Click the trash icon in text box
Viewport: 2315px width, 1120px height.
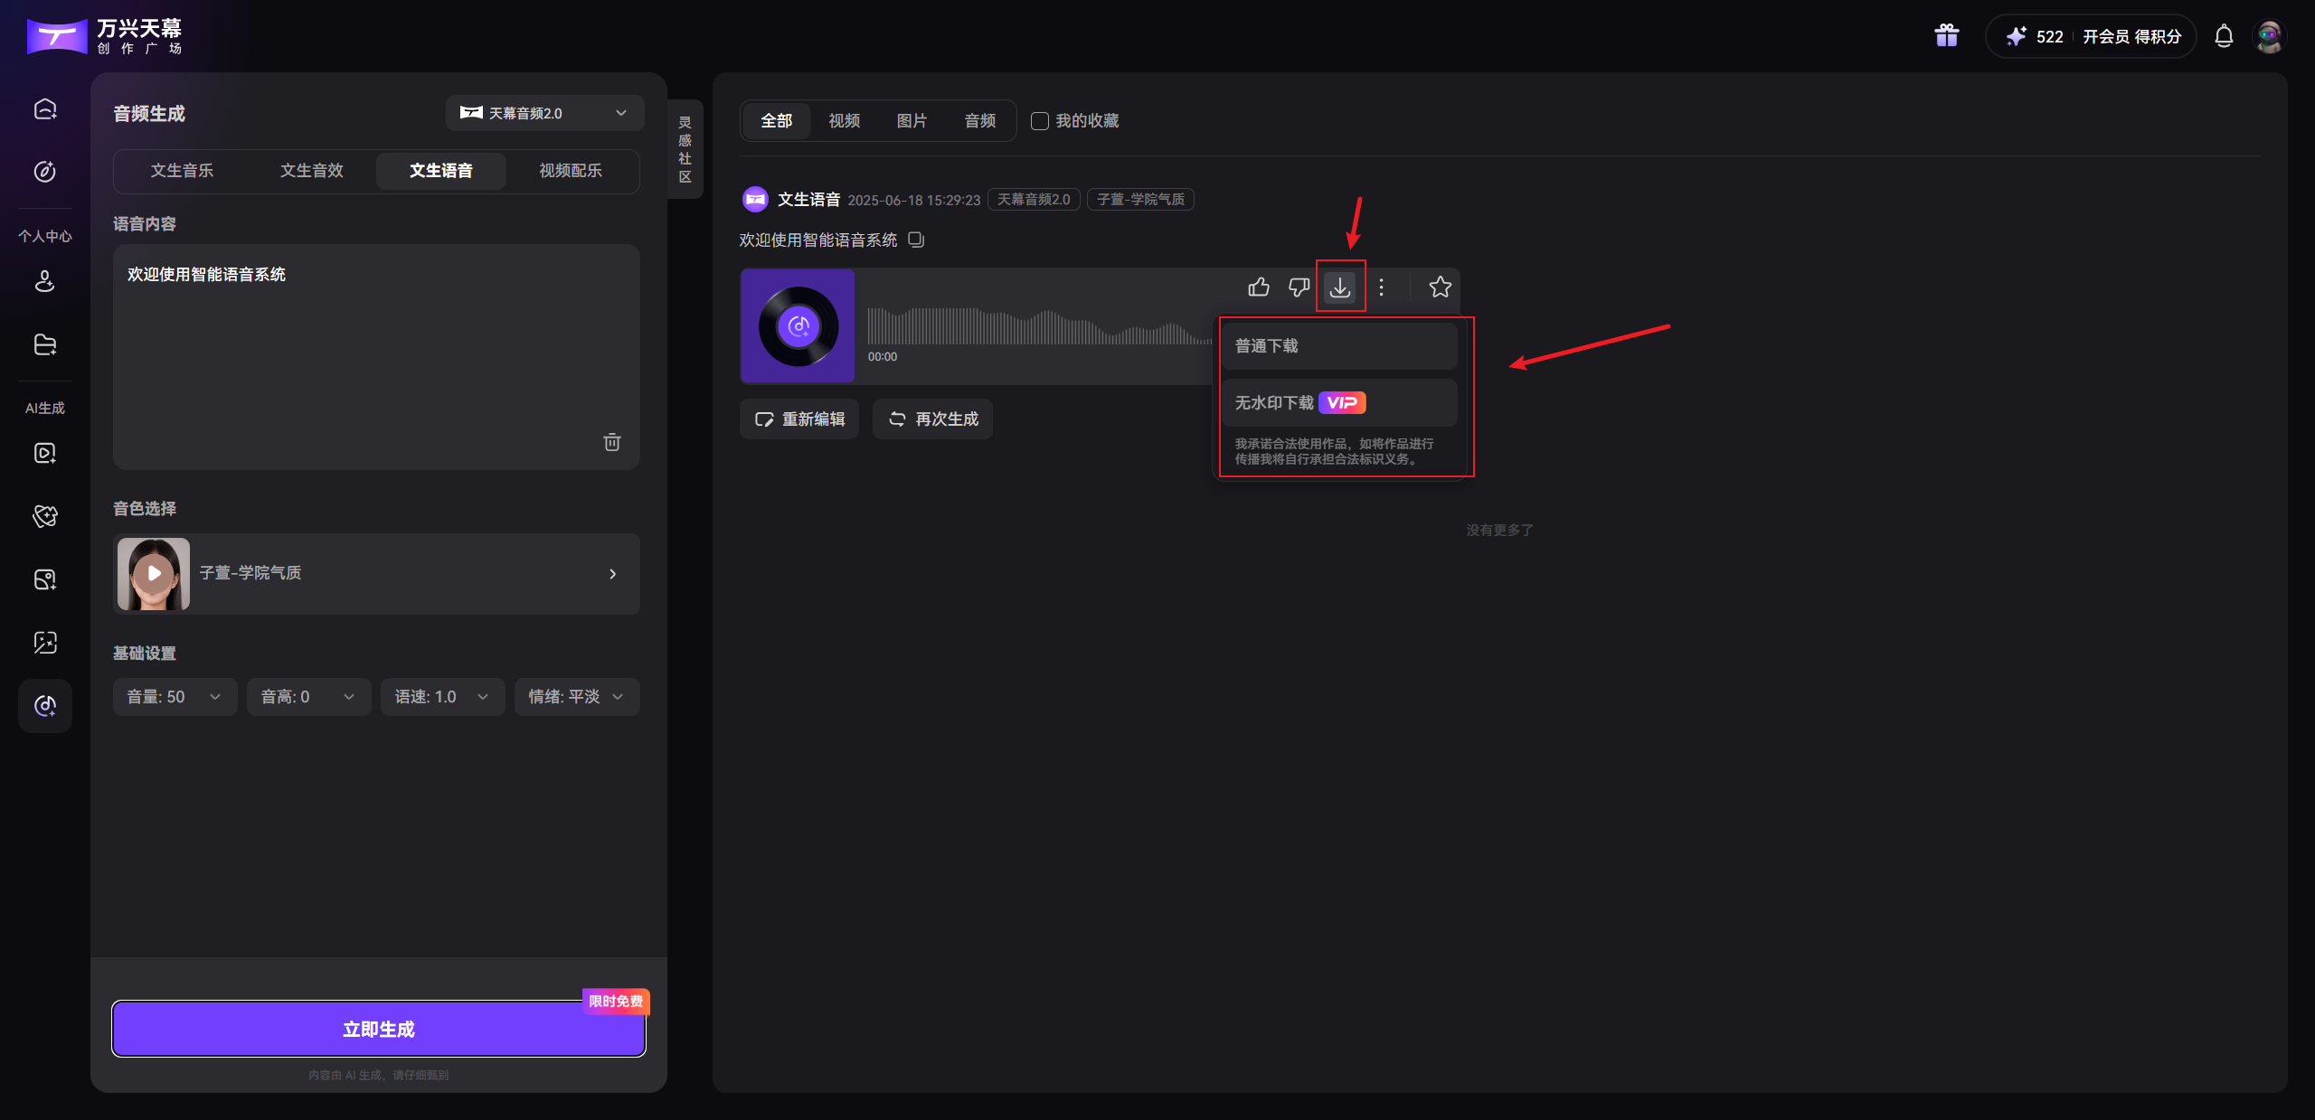(x=612, y=442)
